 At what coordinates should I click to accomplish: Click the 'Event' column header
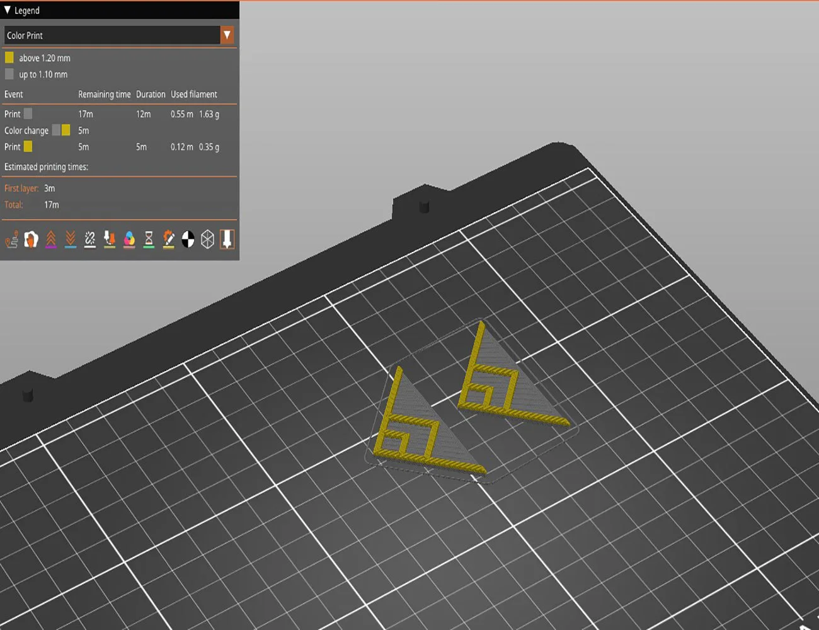point(13,94)
